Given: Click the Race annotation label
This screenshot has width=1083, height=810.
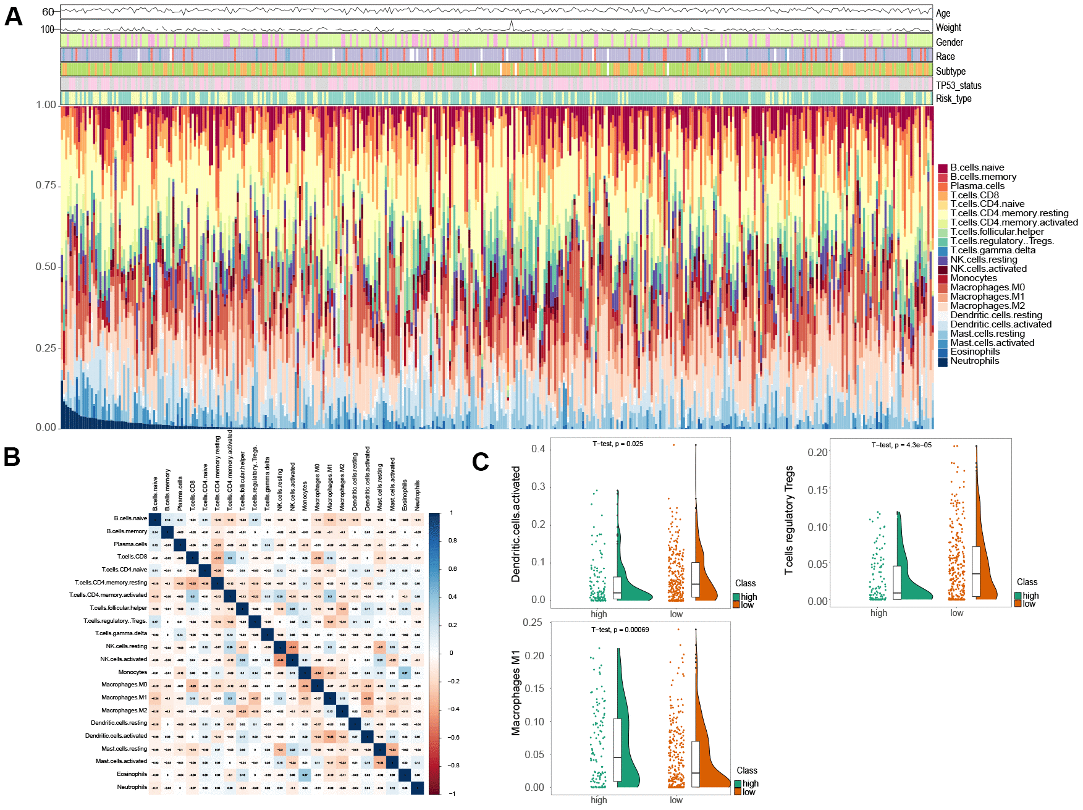Looking at the screenshot, I should 945,56.
